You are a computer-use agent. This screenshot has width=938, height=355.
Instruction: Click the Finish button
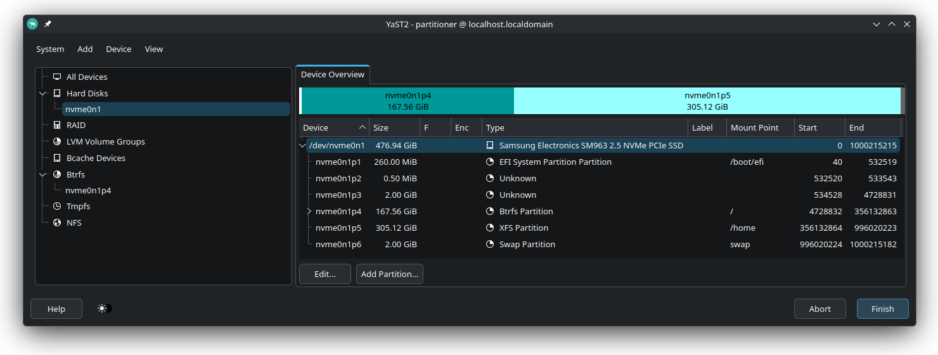pos(883,309)
